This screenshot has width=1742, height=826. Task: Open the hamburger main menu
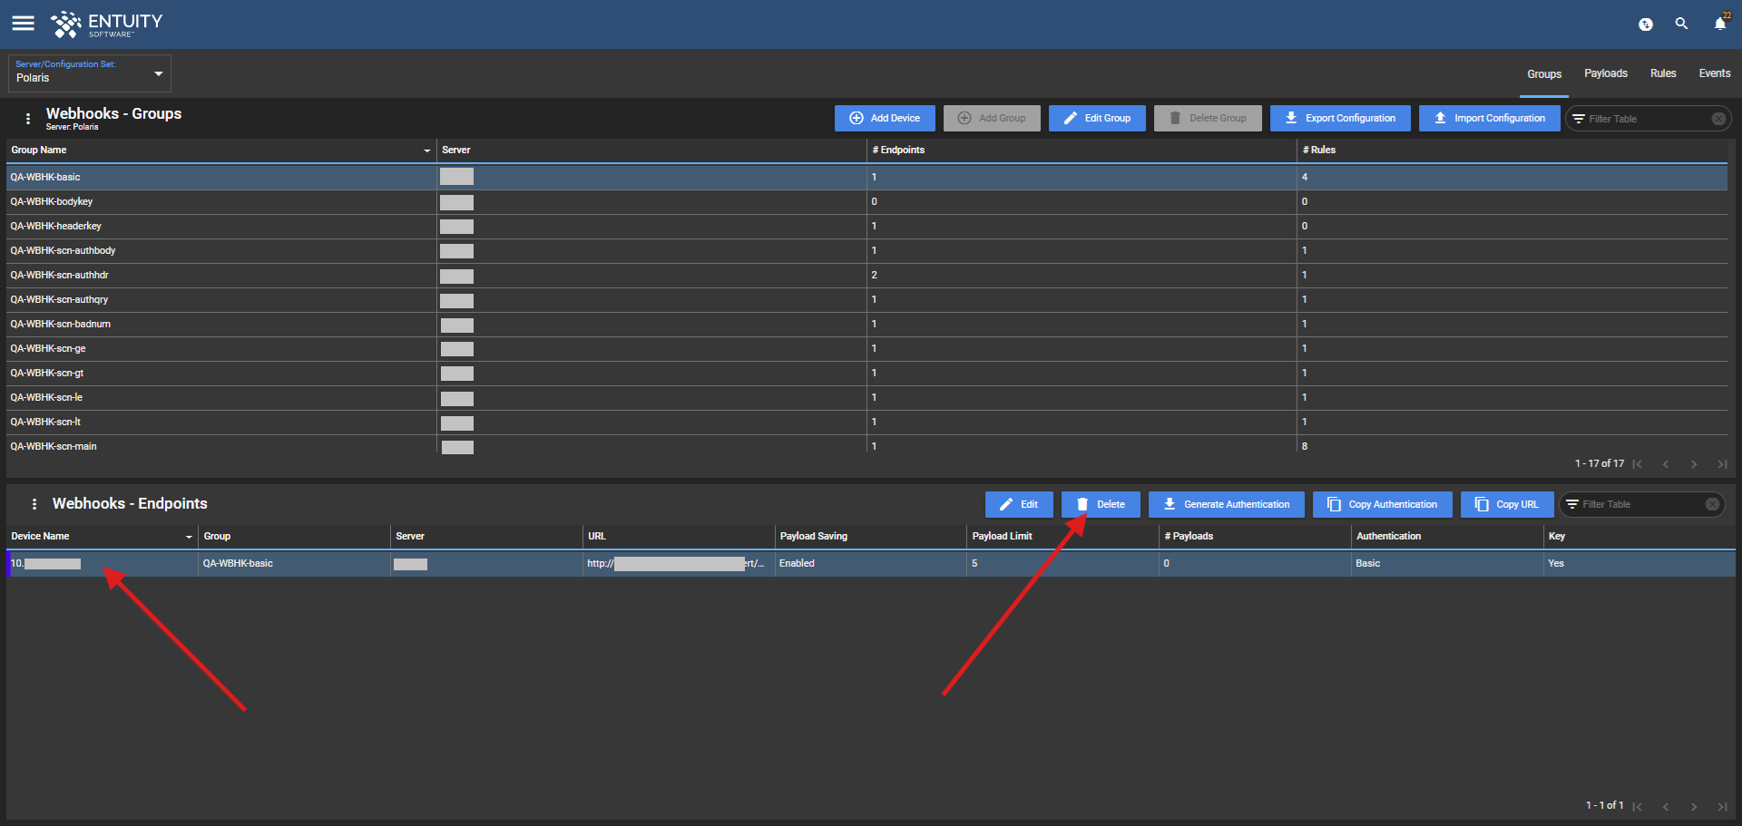23,24
